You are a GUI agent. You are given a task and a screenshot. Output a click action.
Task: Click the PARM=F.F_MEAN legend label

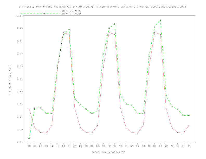pyautogui.click(x=71, y=14)
